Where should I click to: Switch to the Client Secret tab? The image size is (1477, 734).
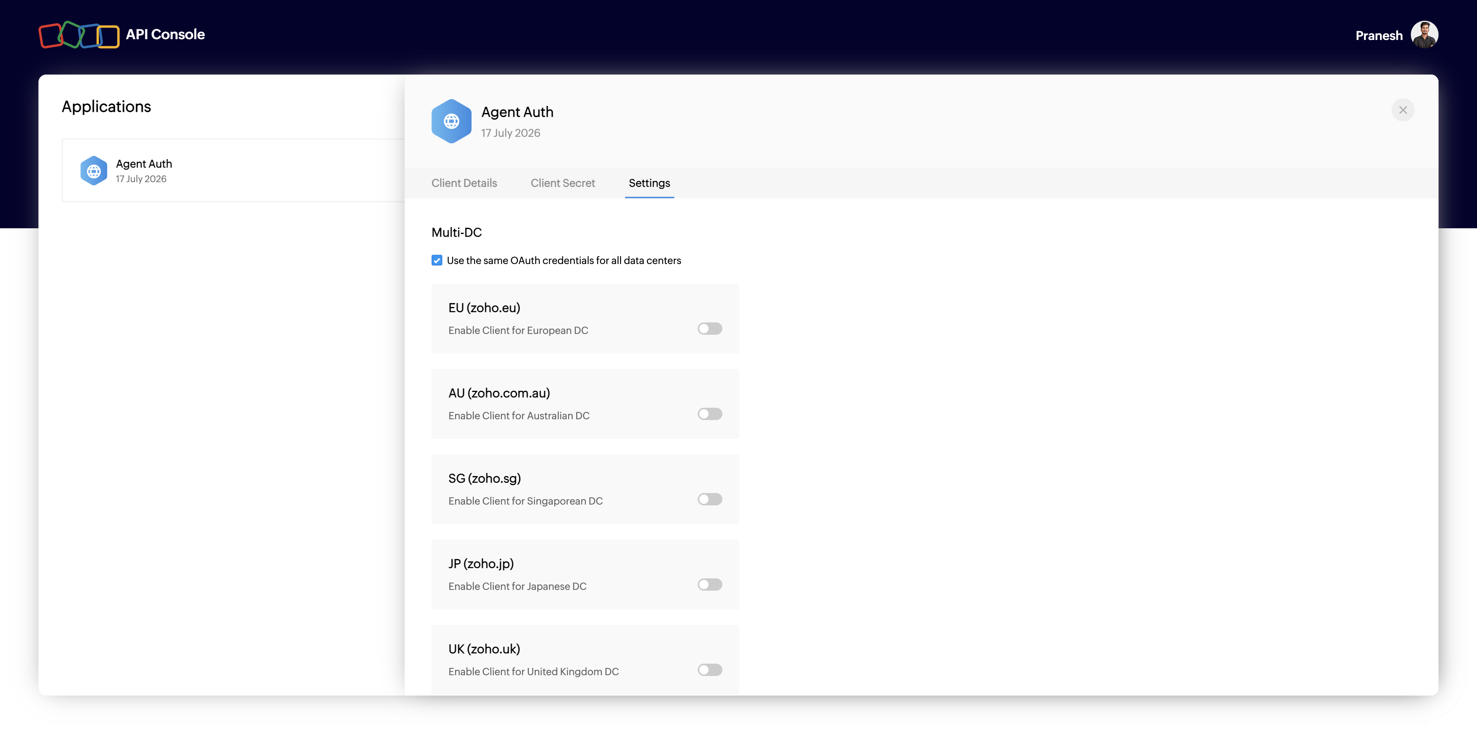pos(562,183)
